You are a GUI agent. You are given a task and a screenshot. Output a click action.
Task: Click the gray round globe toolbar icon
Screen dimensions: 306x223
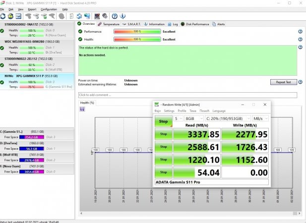click(61, 16)
